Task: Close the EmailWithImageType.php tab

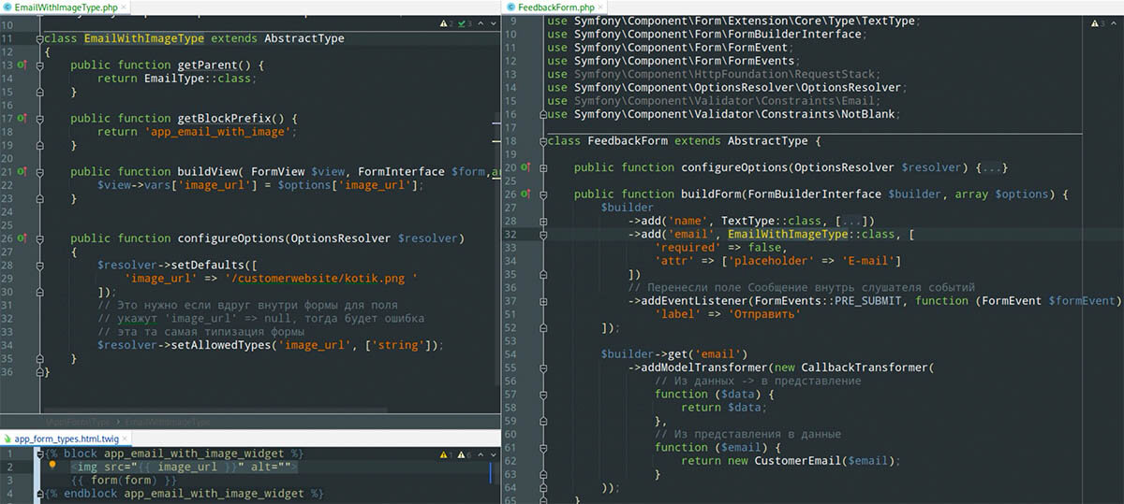Action: 125,7
